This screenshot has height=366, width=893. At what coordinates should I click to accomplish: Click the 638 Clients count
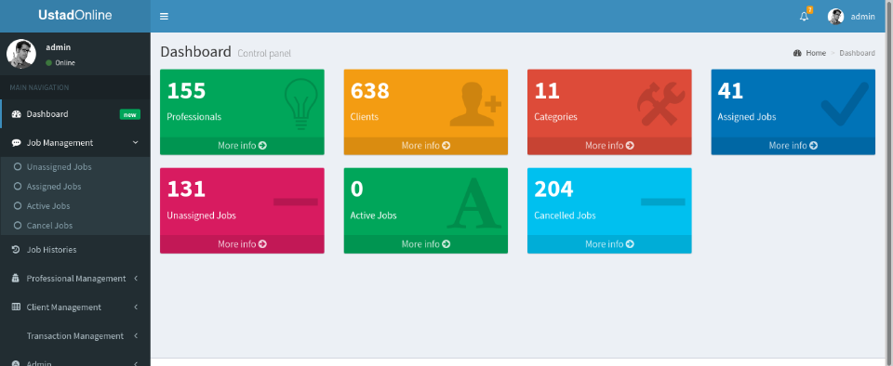(369, 91)
